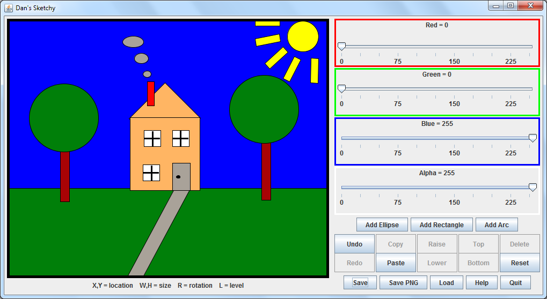
Task: Maximize the Dan's Sketchy window
Action: point(510,5)
